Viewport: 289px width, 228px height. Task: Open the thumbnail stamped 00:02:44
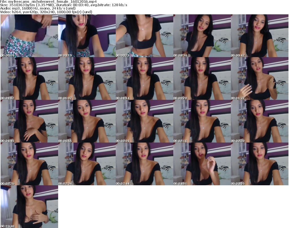tap(144, 164)
